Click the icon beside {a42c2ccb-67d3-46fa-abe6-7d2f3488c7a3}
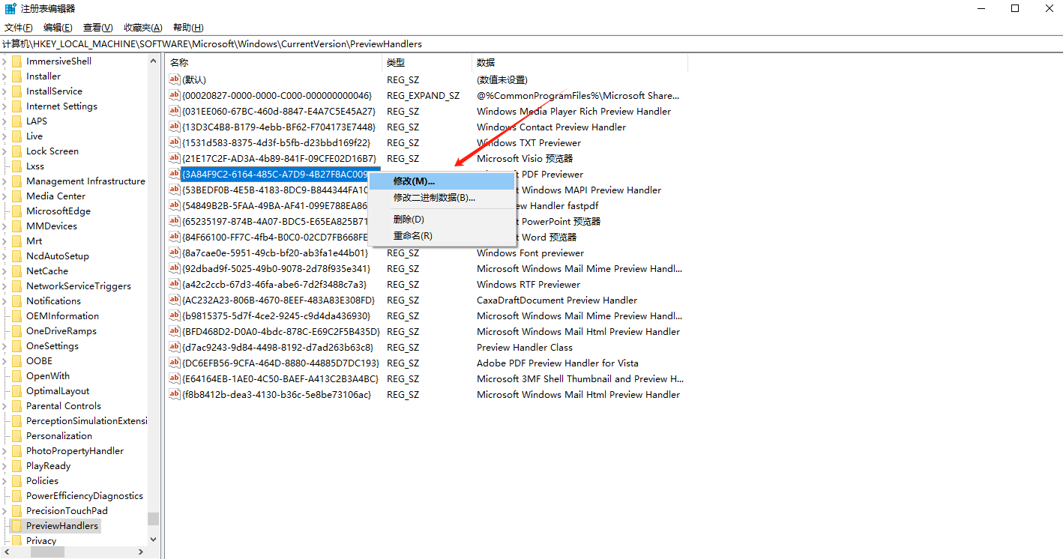 (175, 284)
